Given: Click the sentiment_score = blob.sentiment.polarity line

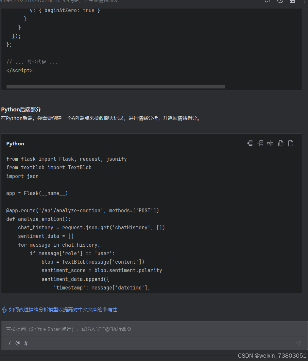Looking at the screenshot, I should 102,271.
